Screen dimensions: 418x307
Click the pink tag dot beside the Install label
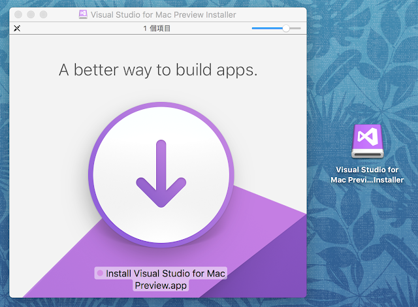100,273
